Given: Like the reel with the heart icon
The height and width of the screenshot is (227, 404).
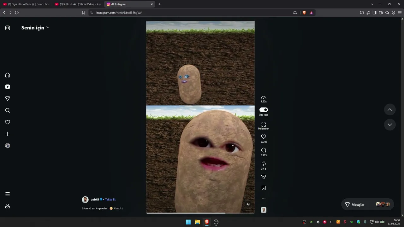Looking at the screenshot, I should [264, 137].
